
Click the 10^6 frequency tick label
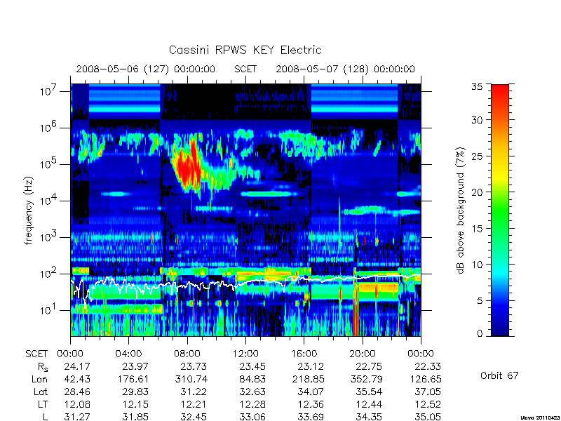49,126
